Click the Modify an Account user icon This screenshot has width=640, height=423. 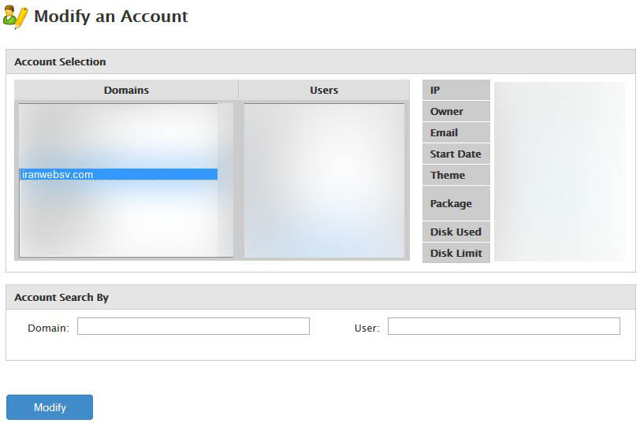pos(16,17)
